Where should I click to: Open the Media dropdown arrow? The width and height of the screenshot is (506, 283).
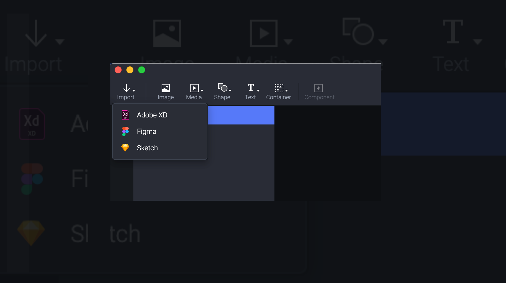[202, 90]
